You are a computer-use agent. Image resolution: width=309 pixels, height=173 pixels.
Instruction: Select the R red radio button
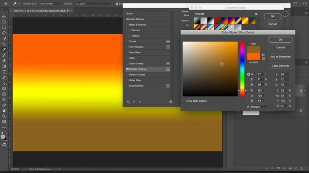pyautogui.click(x=249, y=90)
